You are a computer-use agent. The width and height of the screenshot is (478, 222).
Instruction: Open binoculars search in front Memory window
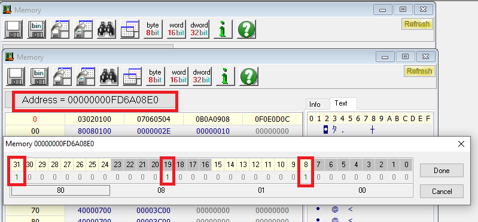pyautogui.click(x=108, y=76)
